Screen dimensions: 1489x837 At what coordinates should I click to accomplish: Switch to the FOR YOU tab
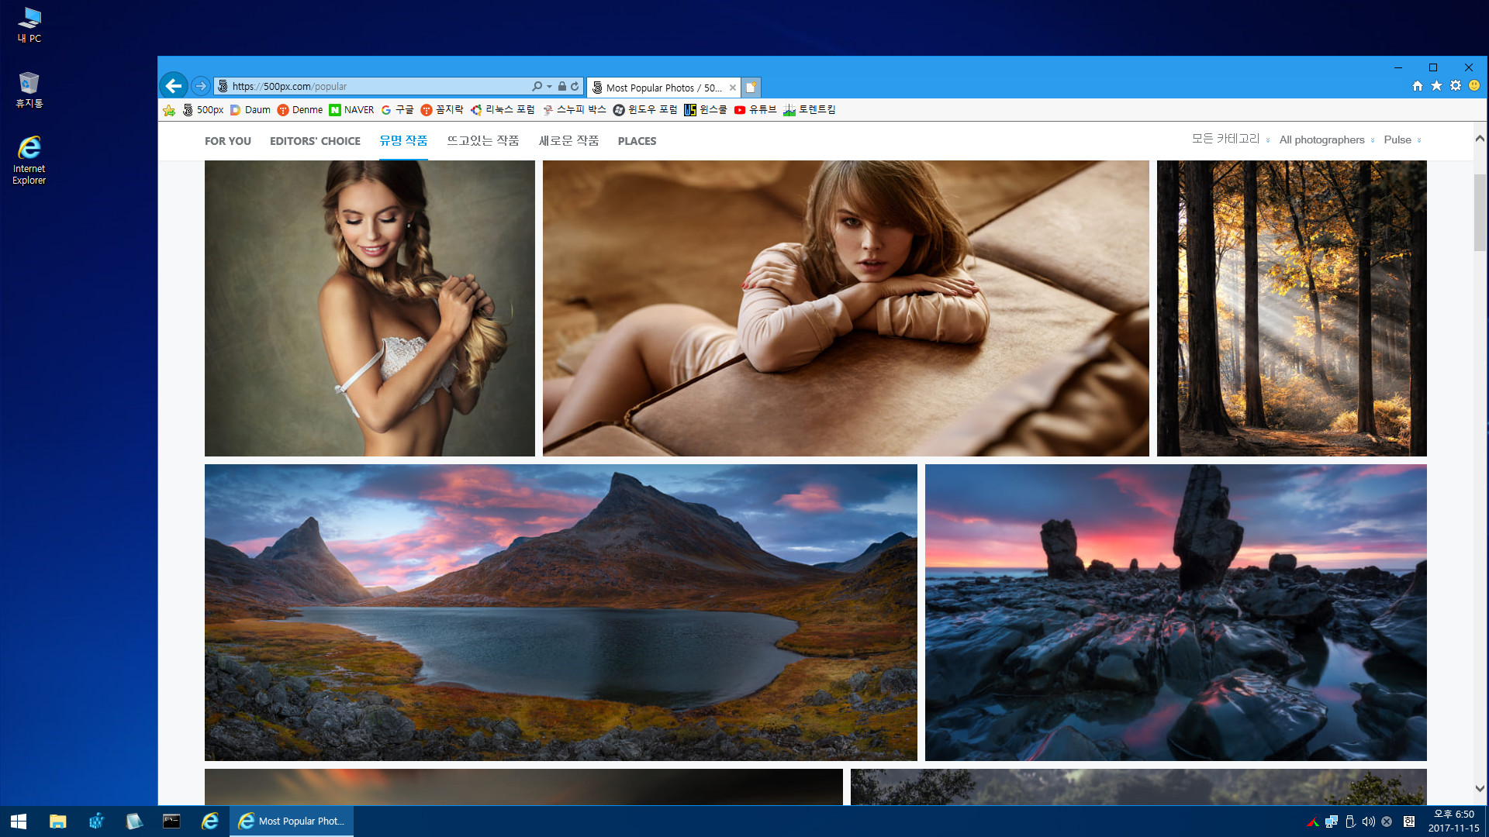[228, 141]
